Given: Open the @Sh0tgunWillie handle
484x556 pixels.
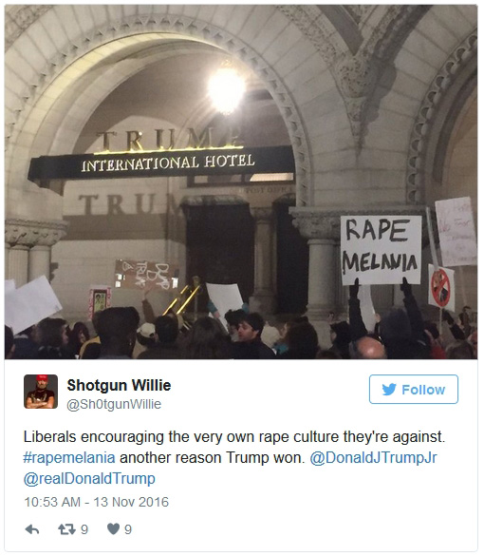Looking at the screenshot, I should (114, 404).
